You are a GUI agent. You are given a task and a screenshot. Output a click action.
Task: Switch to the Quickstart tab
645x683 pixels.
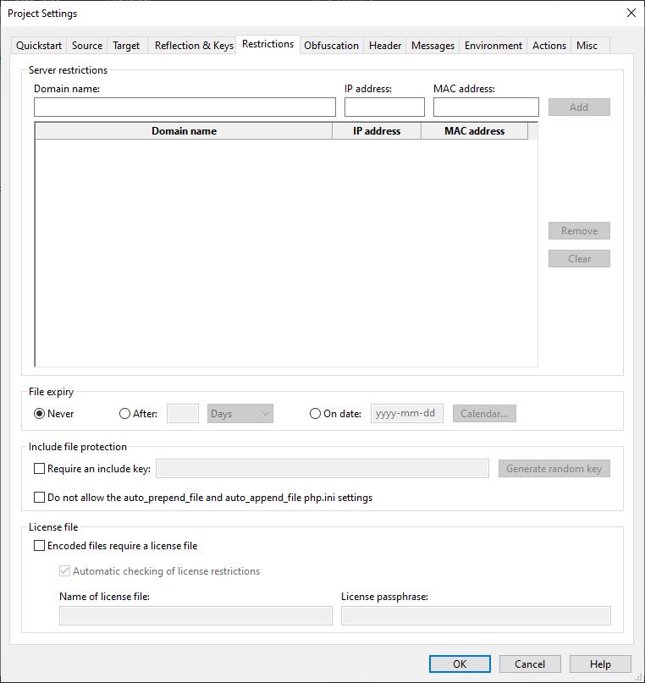pos(39,46)
